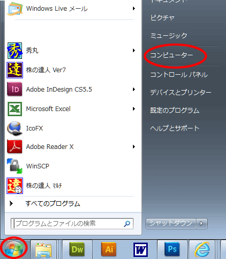Launch 株の達人 Ver7 by its label
This screenshot has height=259, width=226.
46,70
